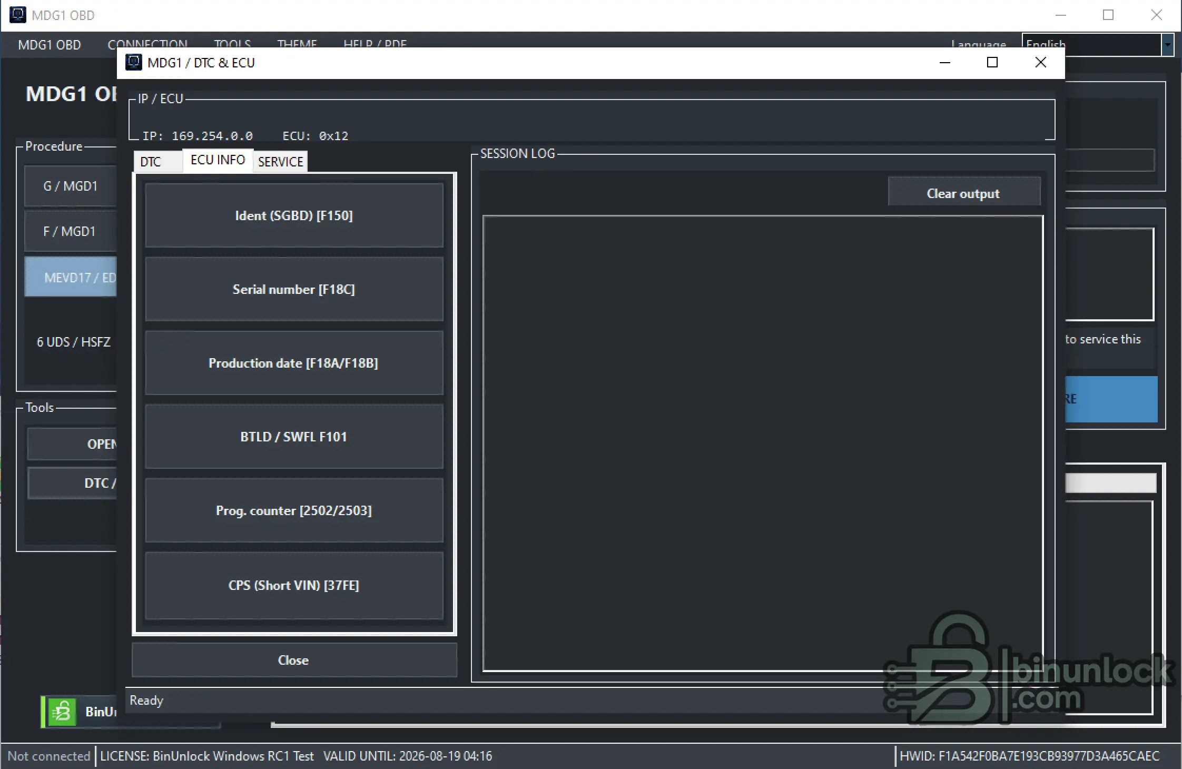Click the DTC / tools button
Screen dimensions: 1182x769
pos(72,483)
